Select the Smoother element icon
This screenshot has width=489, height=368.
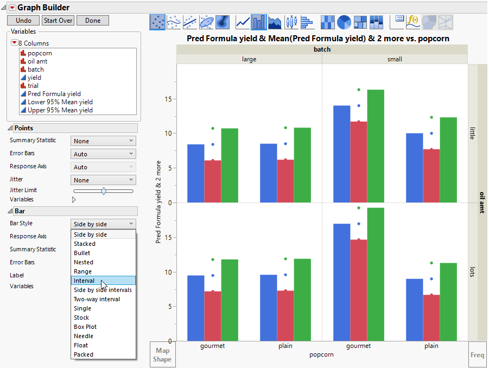click(x=174, y=22)
